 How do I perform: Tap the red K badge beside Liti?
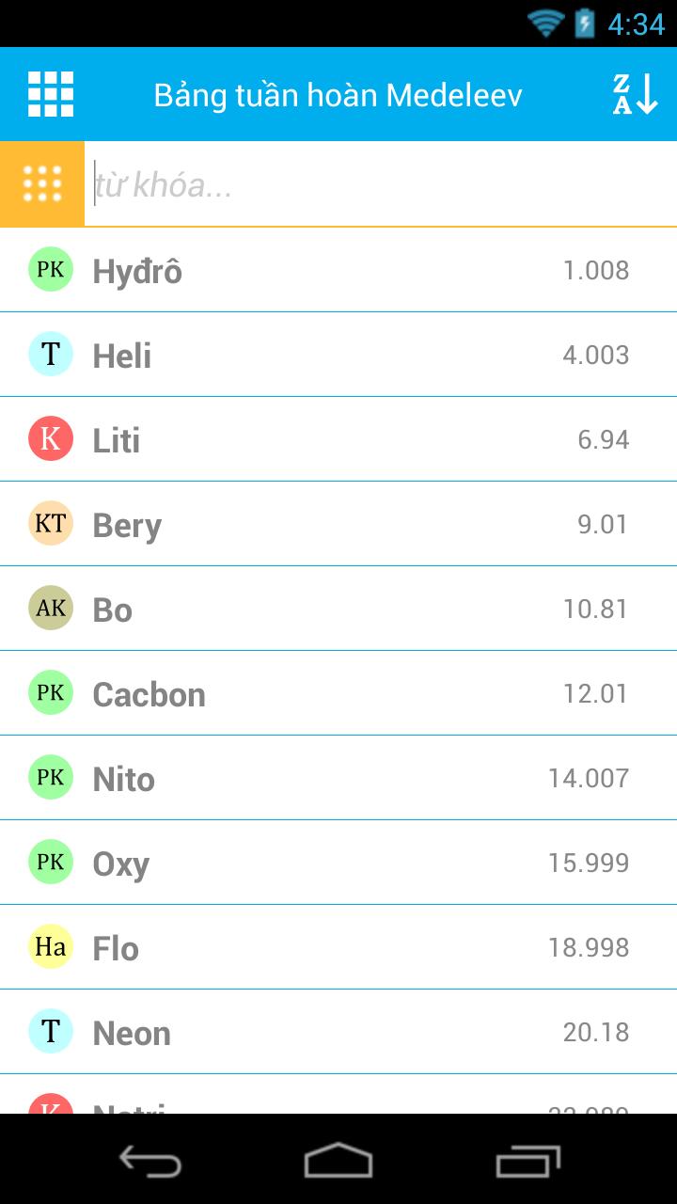(x=51, y=439)
